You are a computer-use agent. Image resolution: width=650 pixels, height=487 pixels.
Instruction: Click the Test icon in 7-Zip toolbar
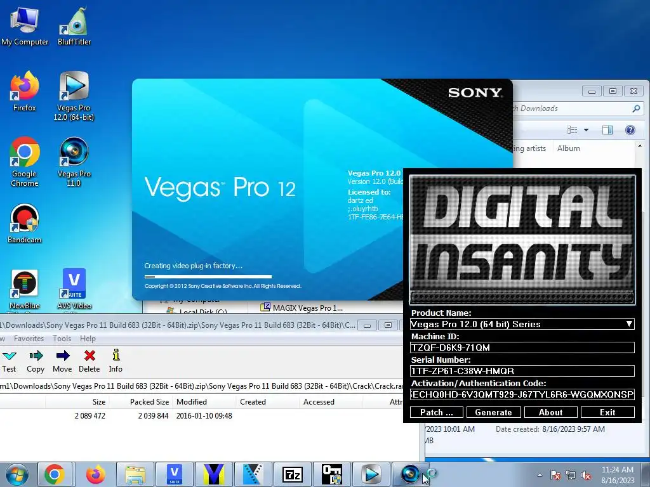[x=9, y=361]
